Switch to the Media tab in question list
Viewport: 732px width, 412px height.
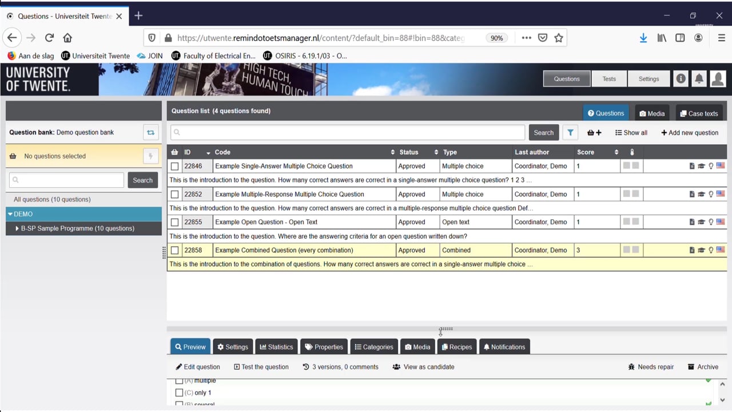(x=652, y=113)
